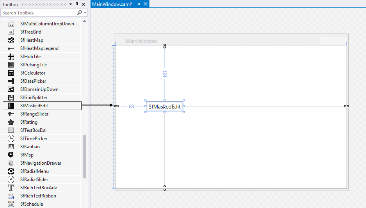Pick the SfMap pin icon
The image size is (366, 208).
point(11,155)
